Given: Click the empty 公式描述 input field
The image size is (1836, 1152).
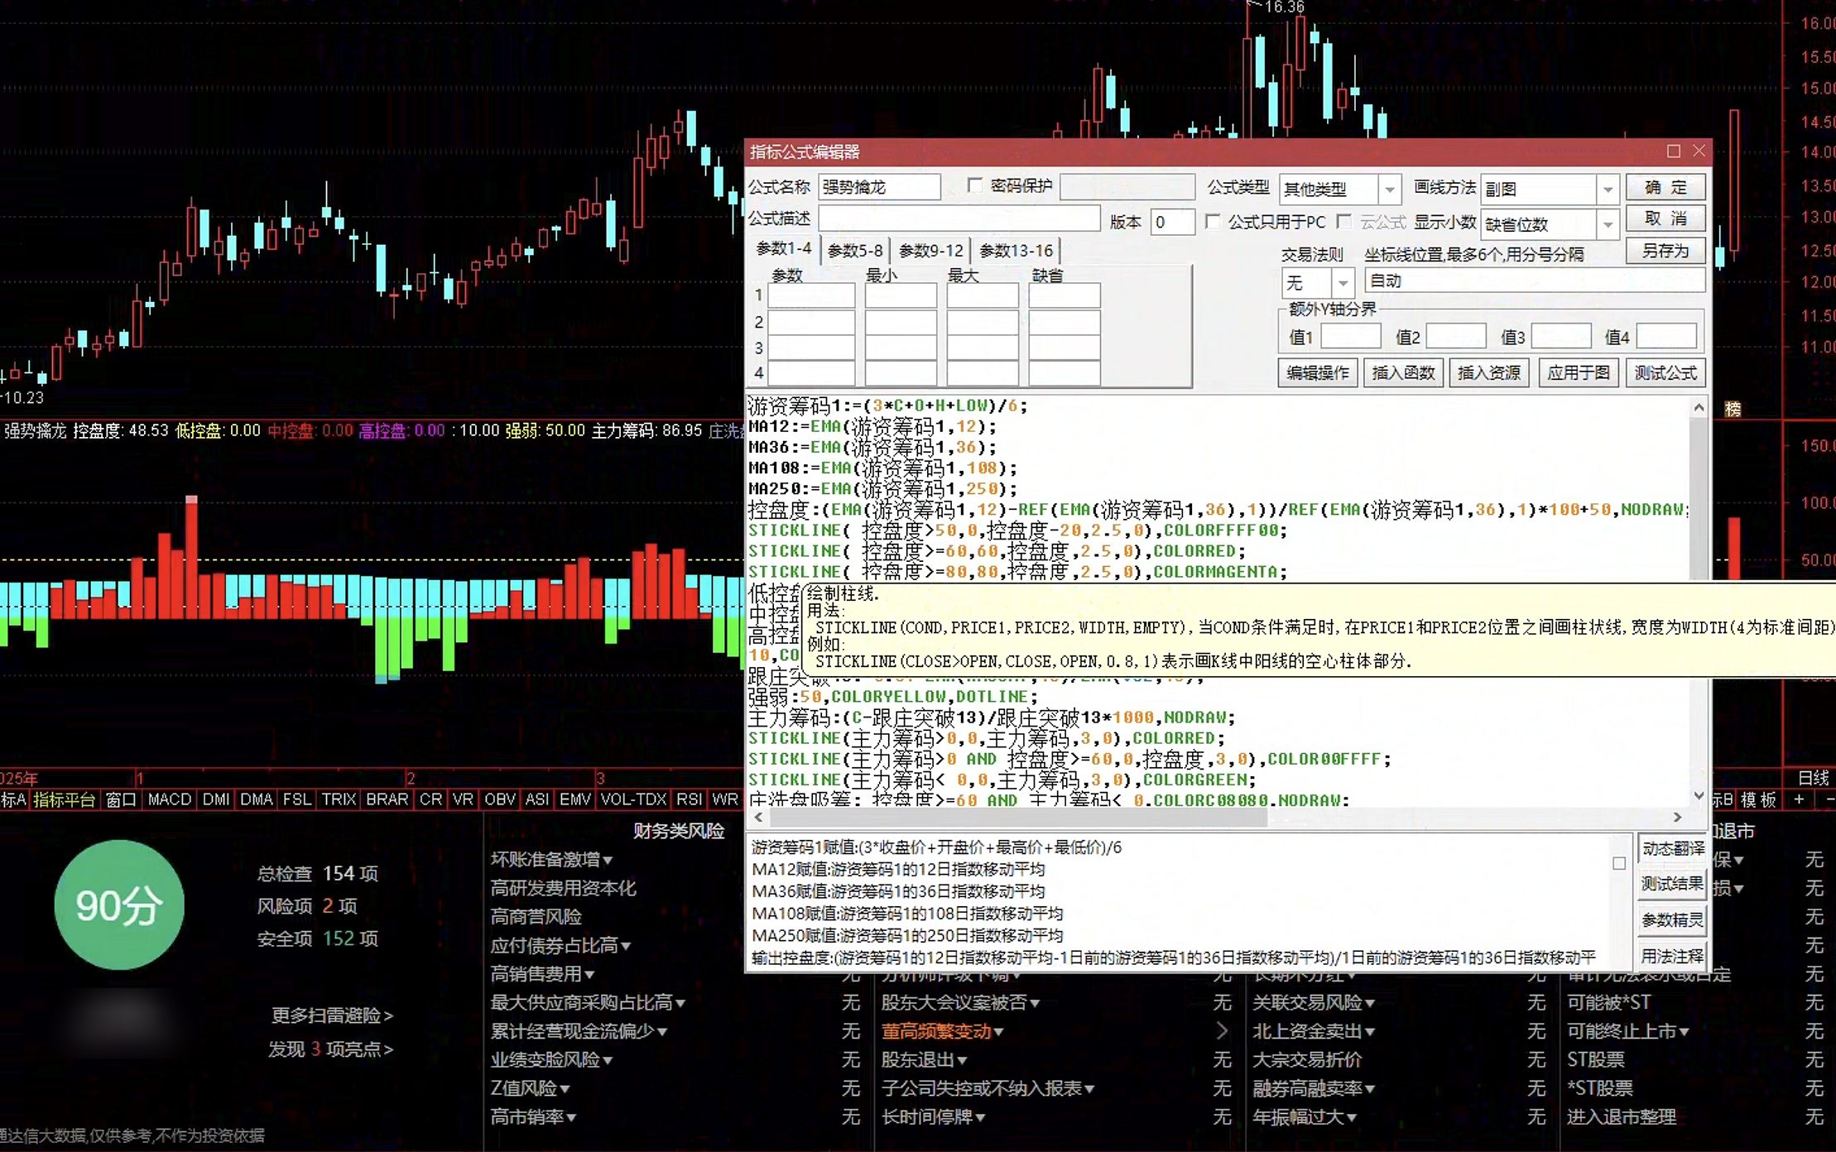Looking at the screenshot, I should 959,218.
